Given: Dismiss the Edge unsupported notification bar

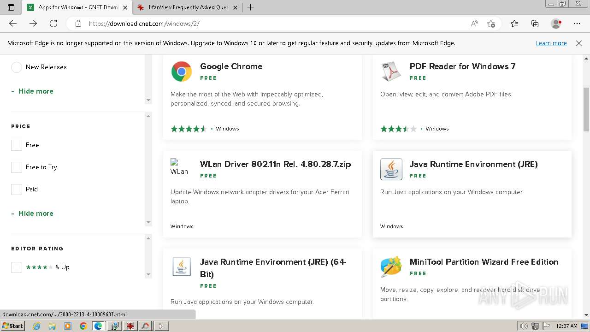Looking at the screenshot, I should [x=579, y=43].
